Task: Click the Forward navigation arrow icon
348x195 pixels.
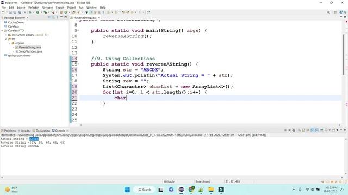Action: coord(140,12)
